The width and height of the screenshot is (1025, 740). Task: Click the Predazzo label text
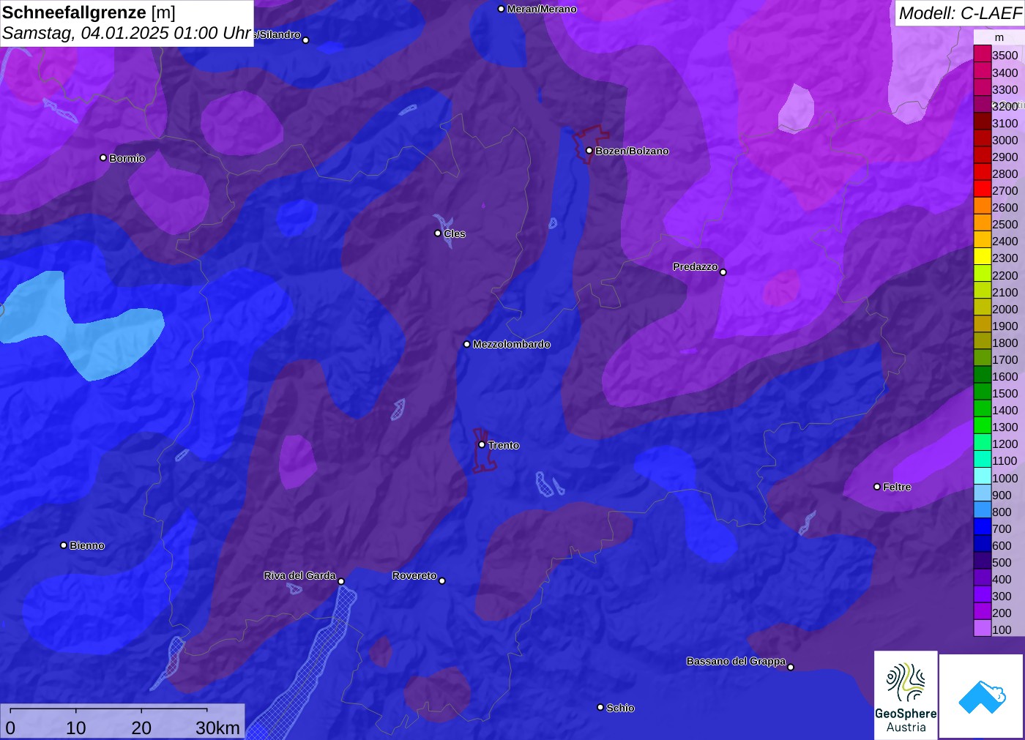[696, 266]
